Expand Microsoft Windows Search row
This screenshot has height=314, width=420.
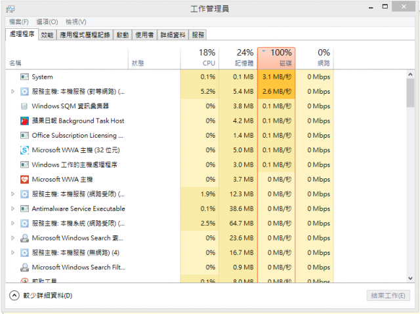coord(12,238)
